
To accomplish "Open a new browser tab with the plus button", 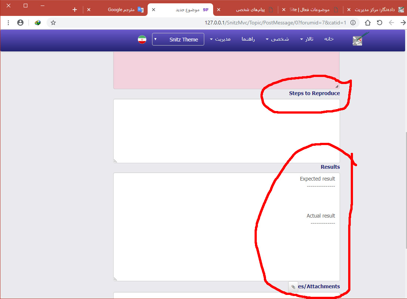I will coord(75,10).
